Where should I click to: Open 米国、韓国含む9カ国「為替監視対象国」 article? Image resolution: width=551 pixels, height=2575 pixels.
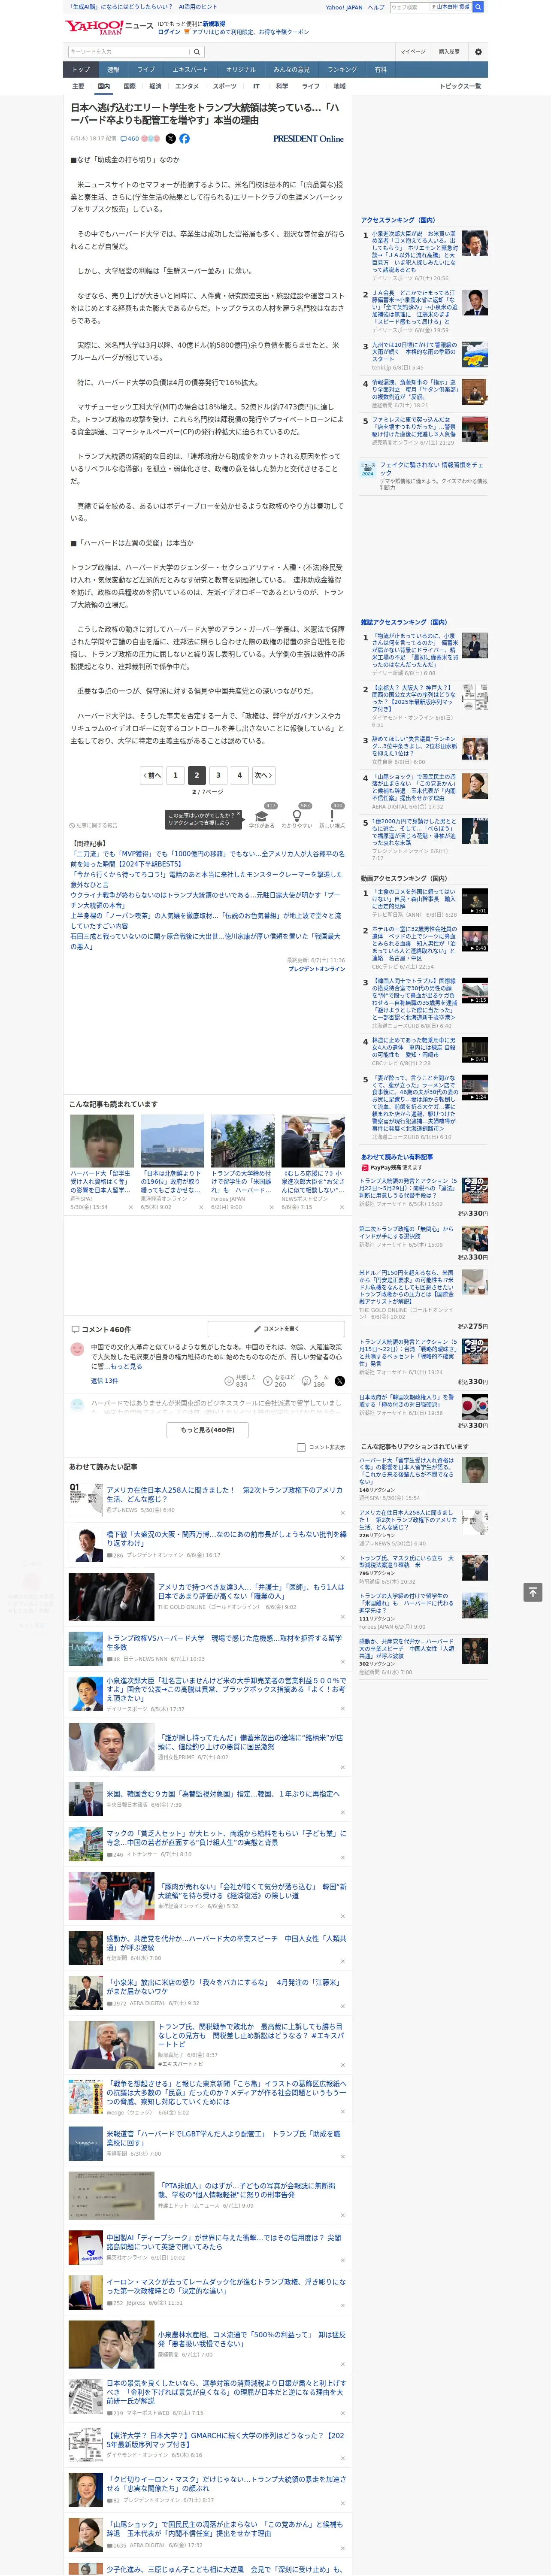pyautogui.click(x=223, y=1794)
